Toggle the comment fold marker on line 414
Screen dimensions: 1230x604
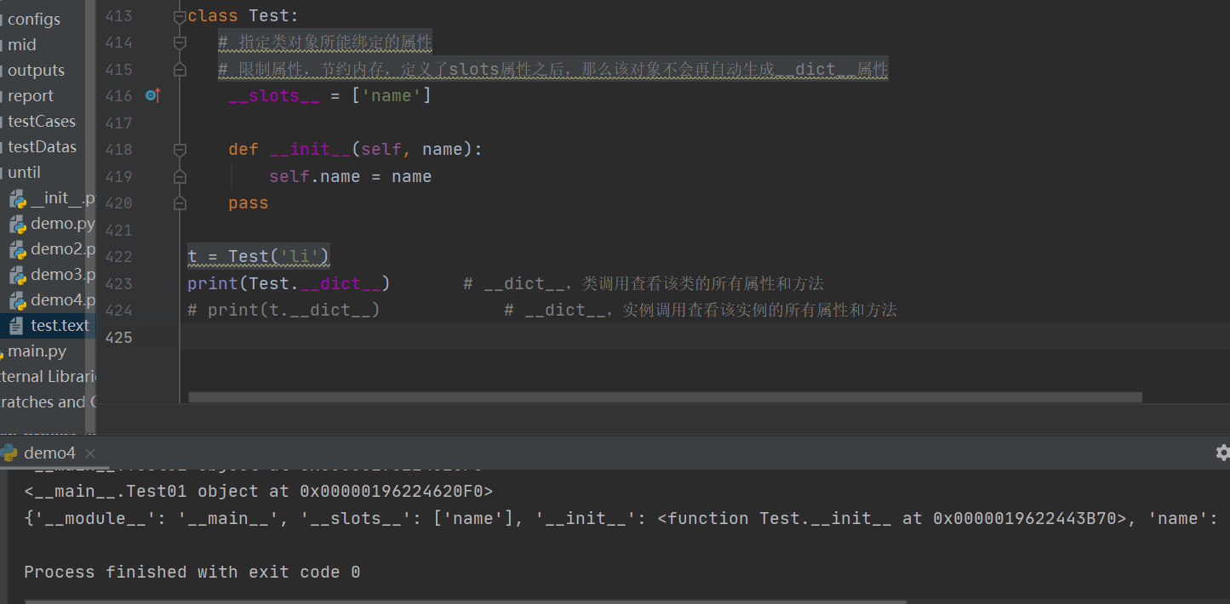(180, 43)
